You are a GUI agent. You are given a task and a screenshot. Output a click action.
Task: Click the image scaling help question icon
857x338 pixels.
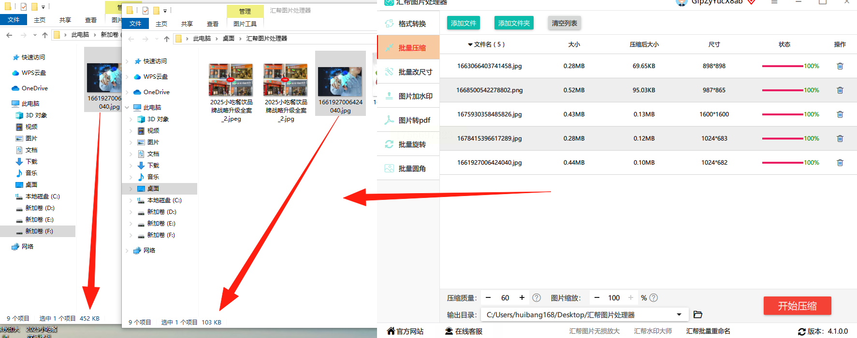pyautogui.click(x=654, y=298)
